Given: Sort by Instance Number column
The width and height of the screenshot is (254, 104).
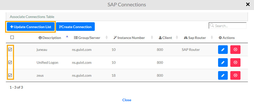Looking at the screenshot, I should click(x=131, y=38).
